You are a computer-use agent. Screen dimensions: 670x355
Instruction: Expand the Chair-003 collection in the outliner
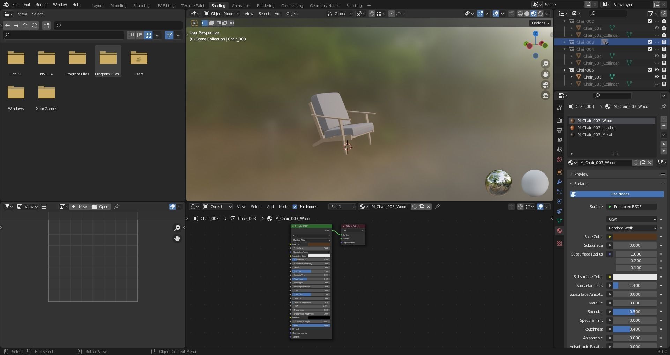pyautogui.click(x=565, y=42)
